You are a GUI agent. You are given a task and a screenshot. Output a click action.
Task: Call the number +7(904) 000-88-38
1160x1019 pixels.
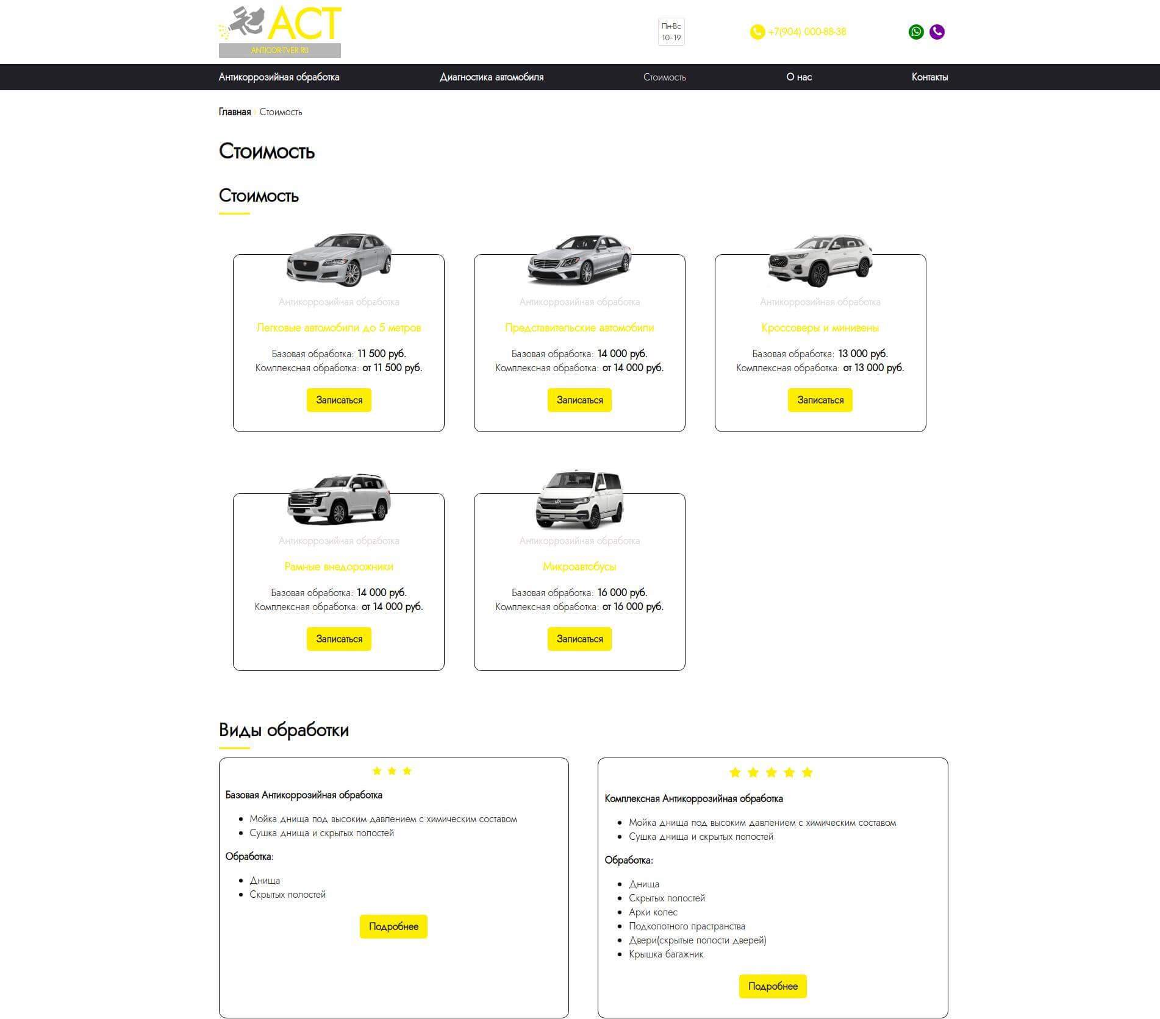pyautogui.click(x=806, y=32)
